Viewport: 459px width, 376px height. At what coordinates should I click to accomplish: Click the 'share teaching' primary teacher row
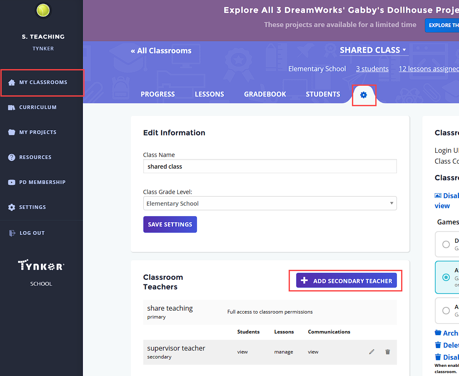click(270, 312)
